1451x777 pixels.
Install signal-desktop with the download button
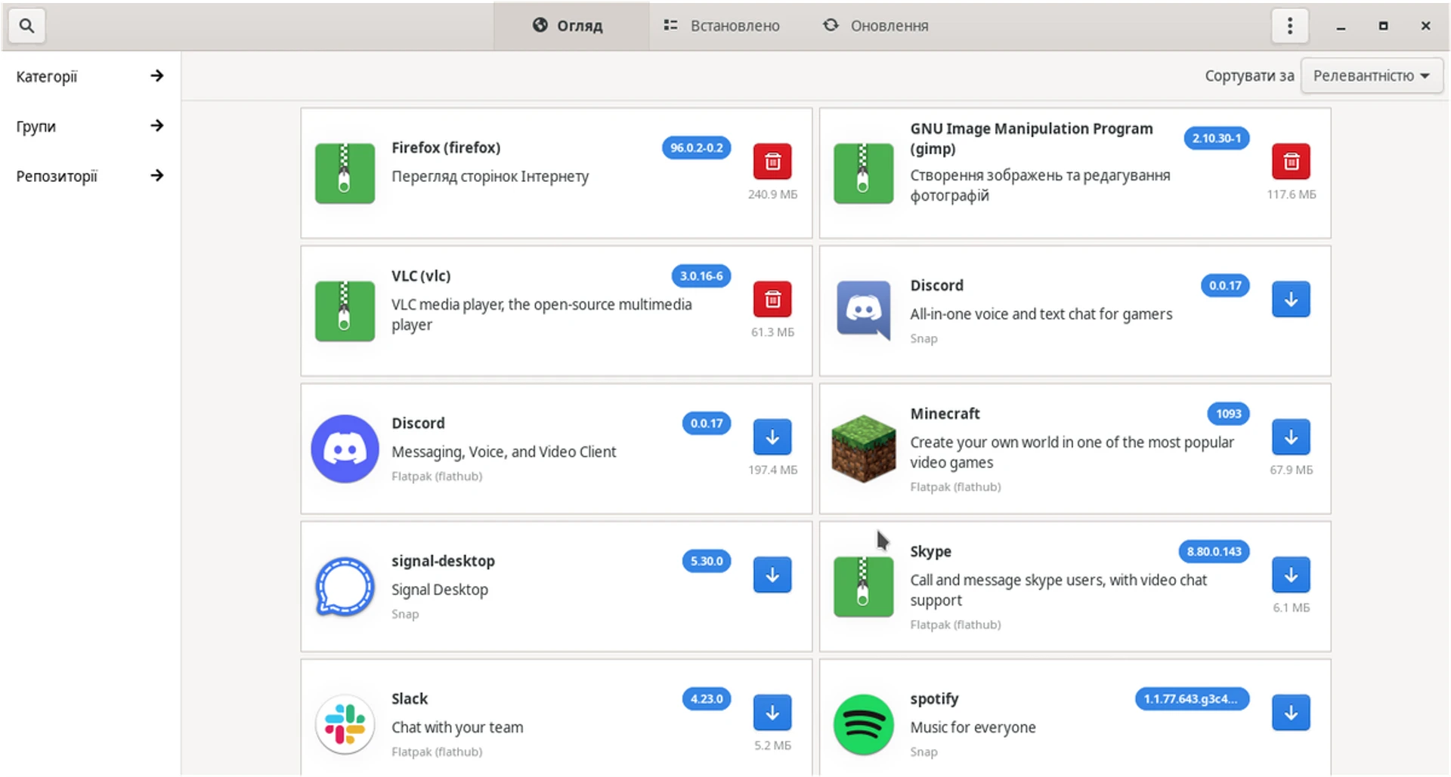[772, 575]
